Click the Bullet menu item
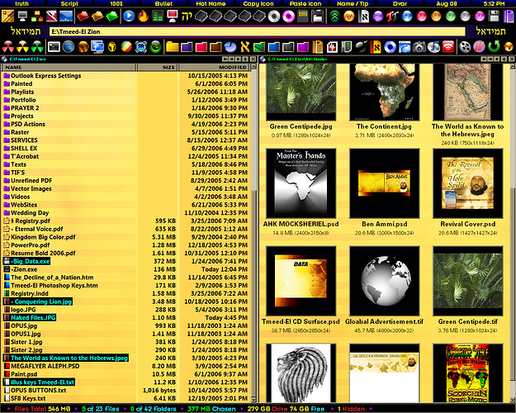 click(x=163, y=3)
